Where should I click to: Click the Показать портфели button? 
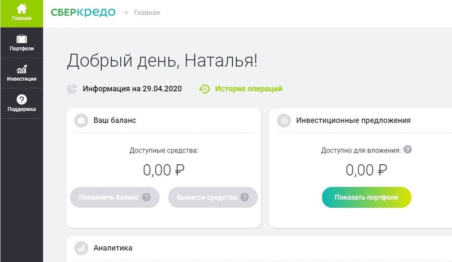[366, 197]
